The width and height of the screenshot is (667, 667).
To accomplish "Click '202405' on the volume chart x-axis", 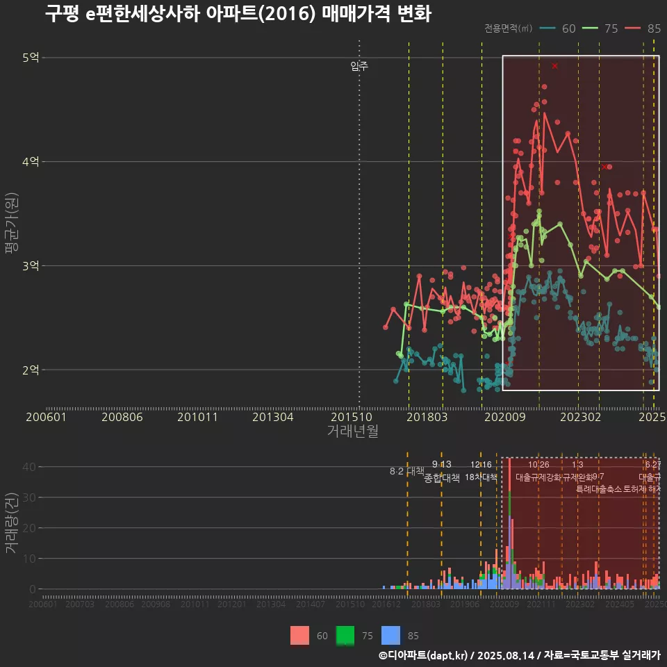I will [619, 604].
